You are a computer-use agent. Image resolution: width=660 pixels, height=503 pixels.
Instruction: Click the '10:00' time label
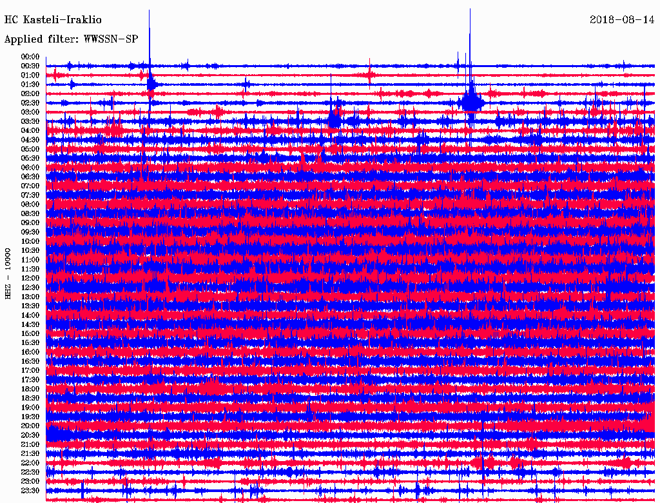[30, 241]
